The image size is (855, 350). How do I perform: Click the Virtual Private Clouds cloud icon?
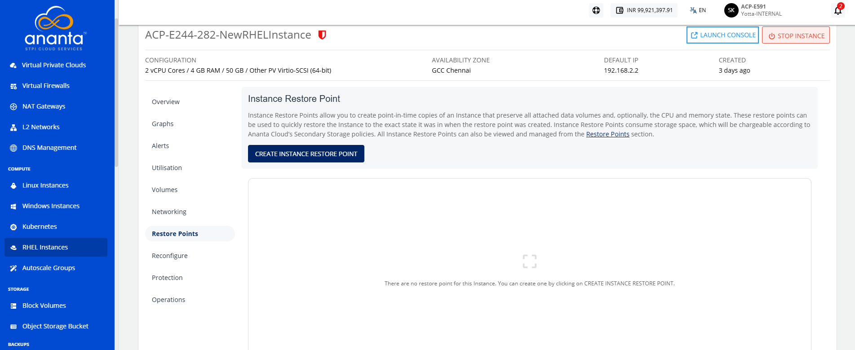(13, 66)
